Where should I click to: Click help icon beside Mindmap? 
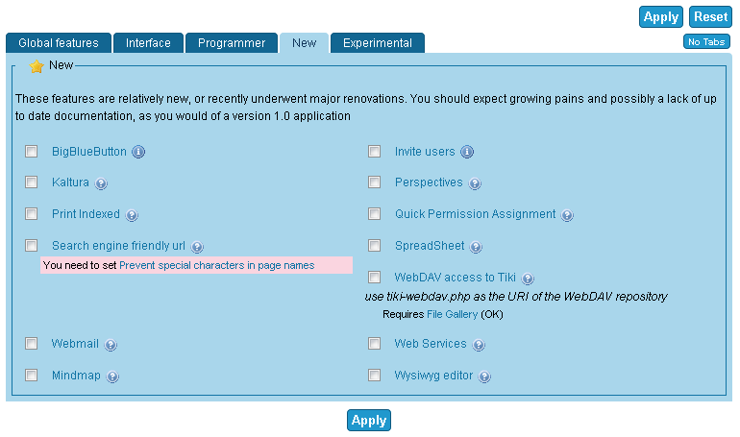tap(112, 376)
